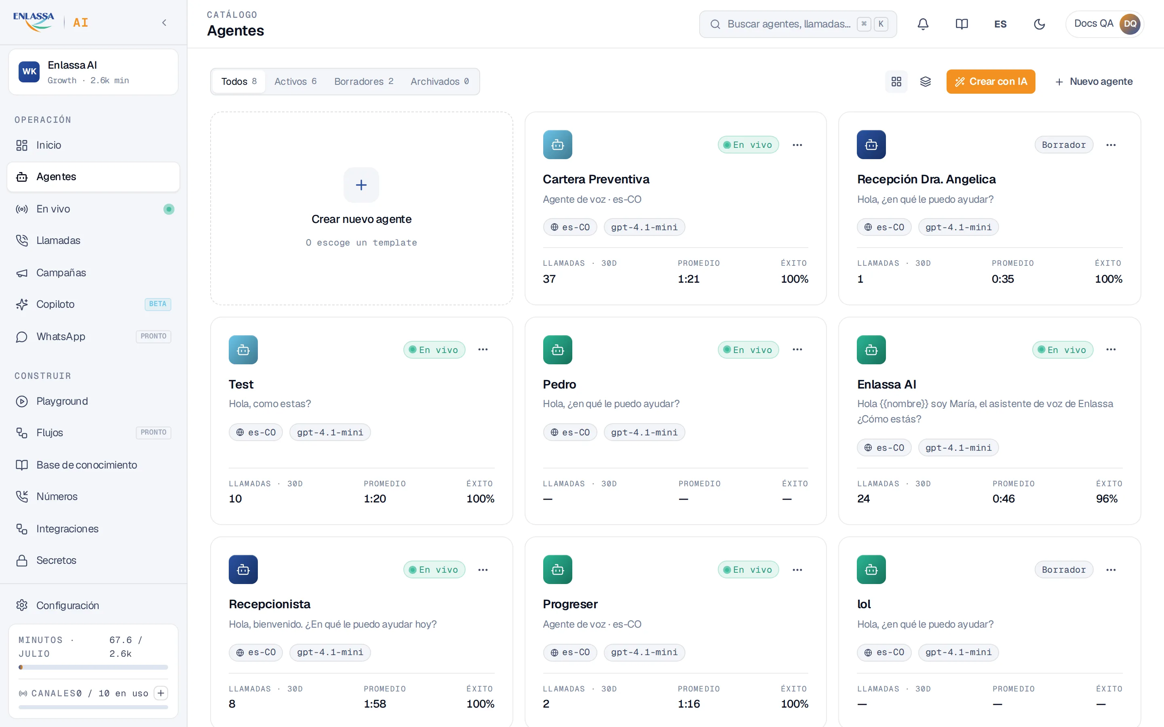Open the more options menu on Test card
Viewport: 1164px width, 727px height.
pyautogui.click(x=483, y=349)
